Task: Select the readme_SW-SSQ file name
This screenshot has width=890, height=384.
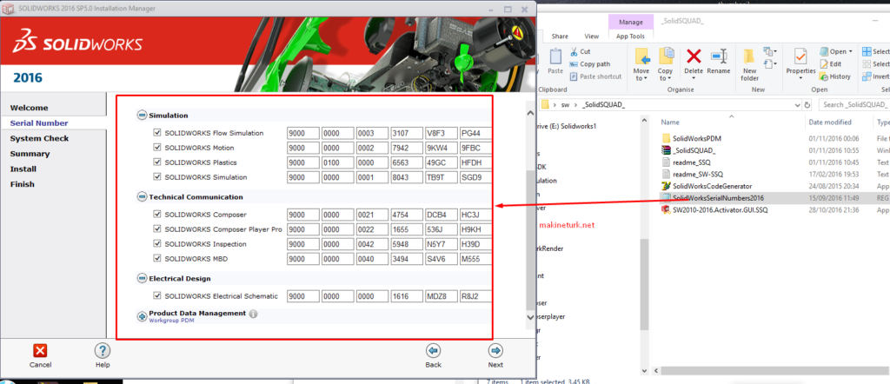Action: click(x=698, y=174)
